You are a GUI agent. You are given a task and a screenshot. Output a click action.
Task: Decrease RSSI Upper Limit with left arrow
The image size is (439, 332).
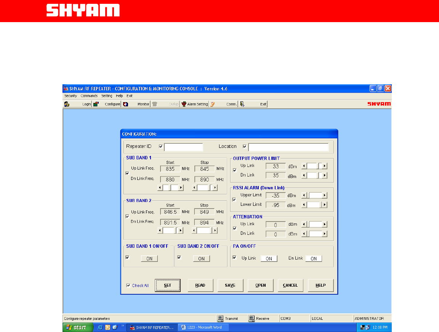(304, 195)
